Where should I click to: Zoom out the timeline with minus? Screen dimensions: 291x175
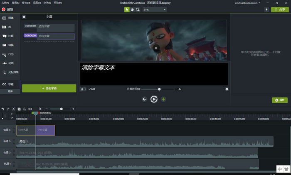click(x=47, y=109)
